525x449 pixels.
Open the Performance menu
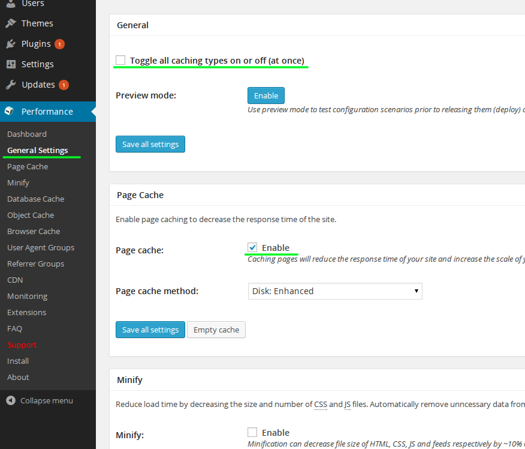(48, 111)
